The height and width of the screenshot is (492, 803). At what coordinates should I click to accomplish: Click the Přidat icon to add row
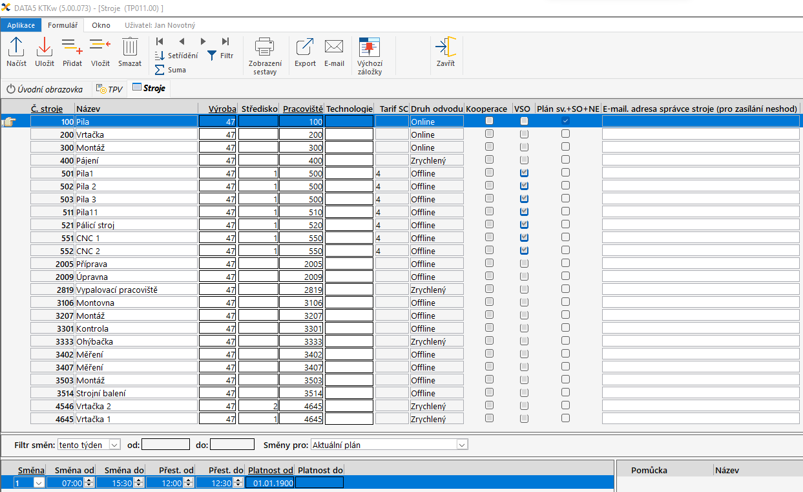[x=72, y=52]
